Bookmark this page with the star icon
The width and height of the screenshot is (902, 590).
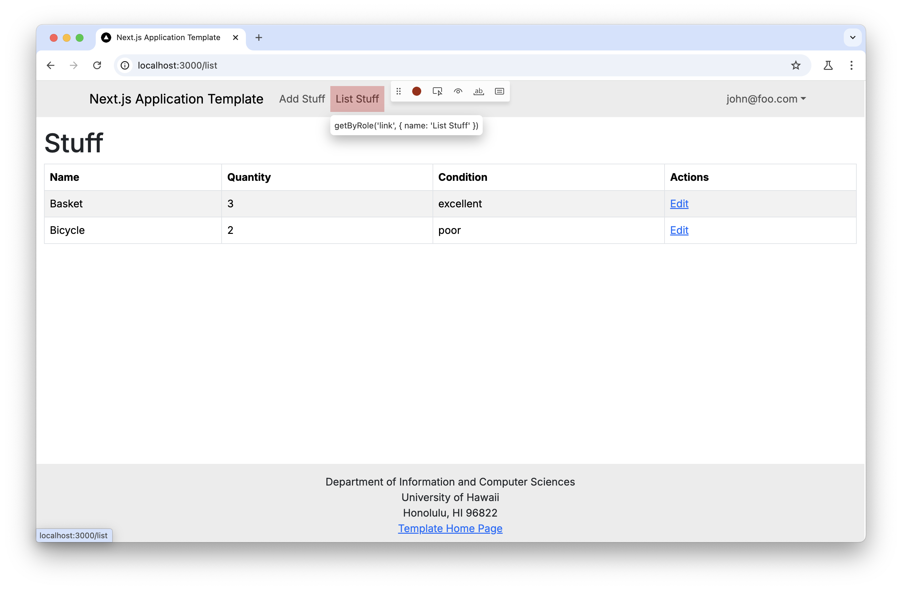pyautogui.click(x=796, y=66)
